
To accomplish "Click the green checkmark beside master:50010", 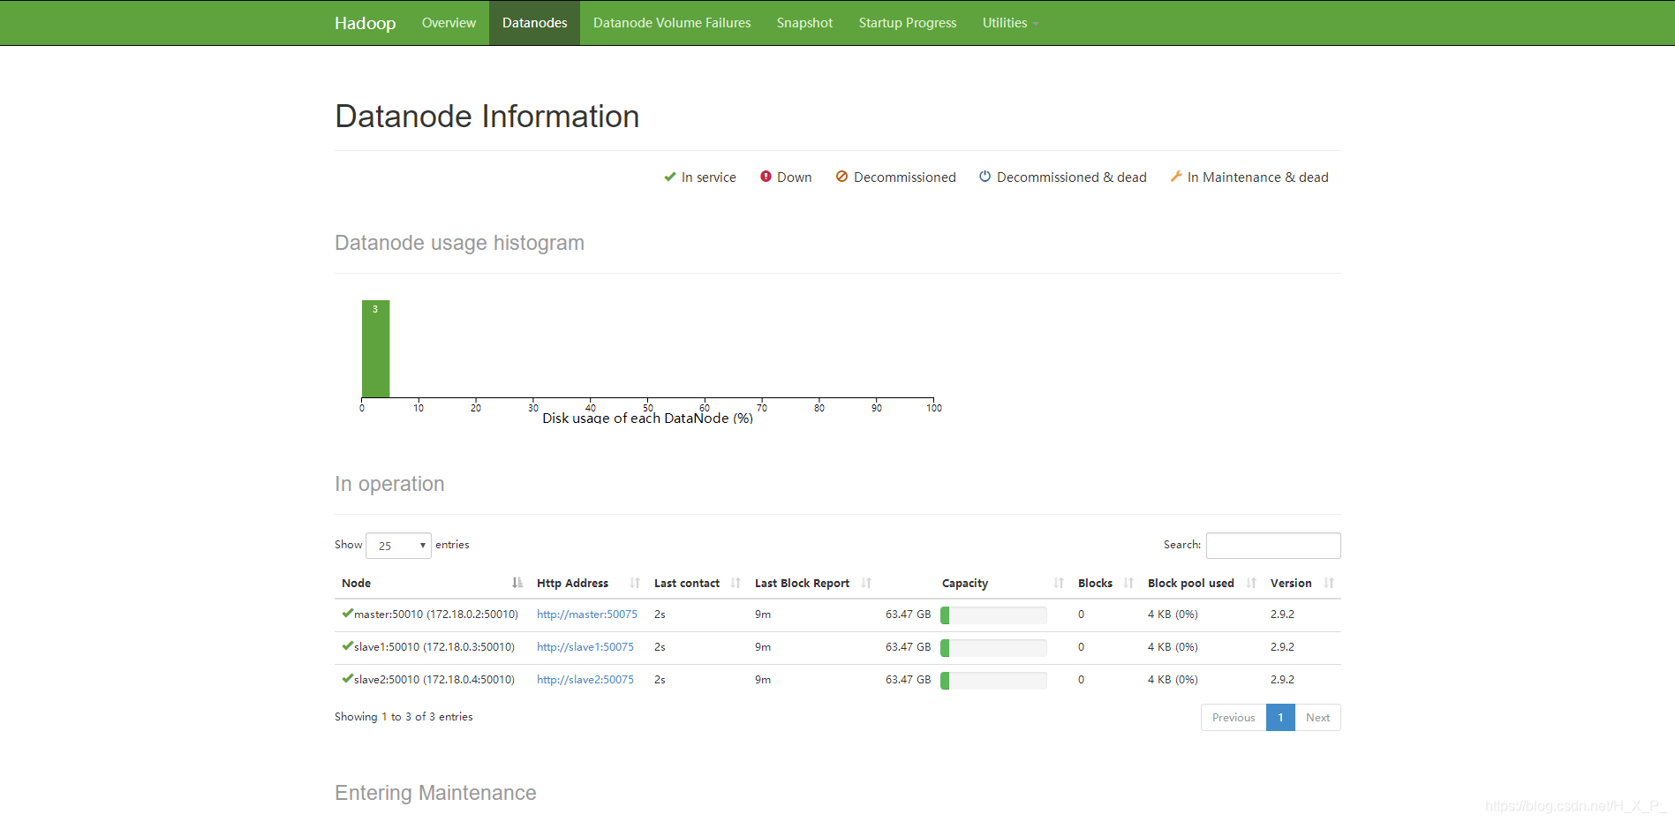I will [348, 613].
